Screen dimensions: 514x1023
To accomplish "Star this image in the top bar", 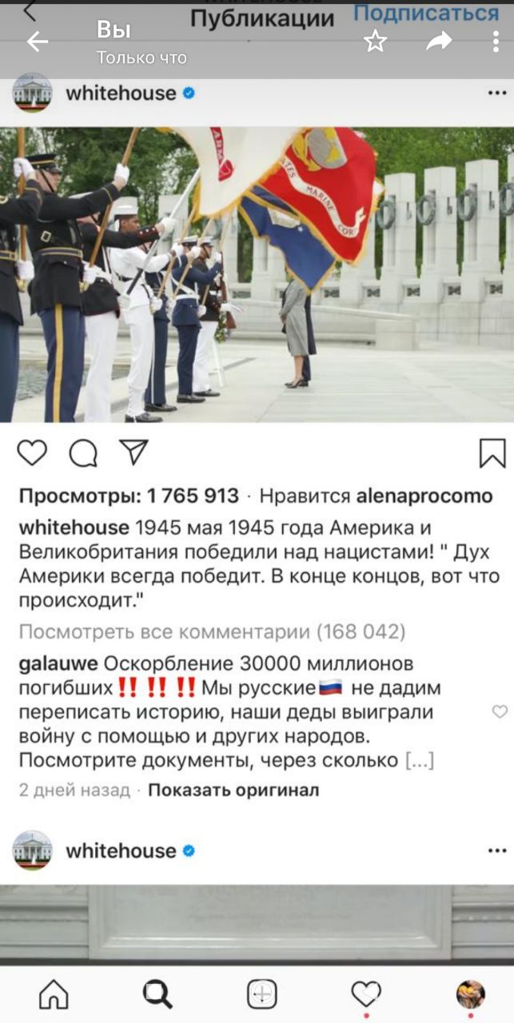I will tap(375, 42).
